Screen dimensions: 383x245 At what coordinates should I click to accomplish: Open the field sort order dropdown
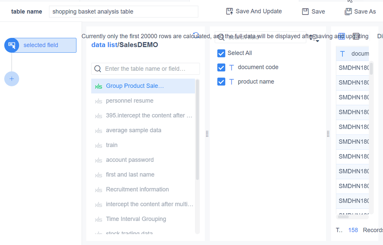314,37
